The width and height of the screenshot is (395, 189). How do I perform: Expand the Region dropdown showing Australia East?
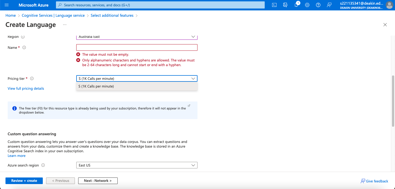pos(137,37)
